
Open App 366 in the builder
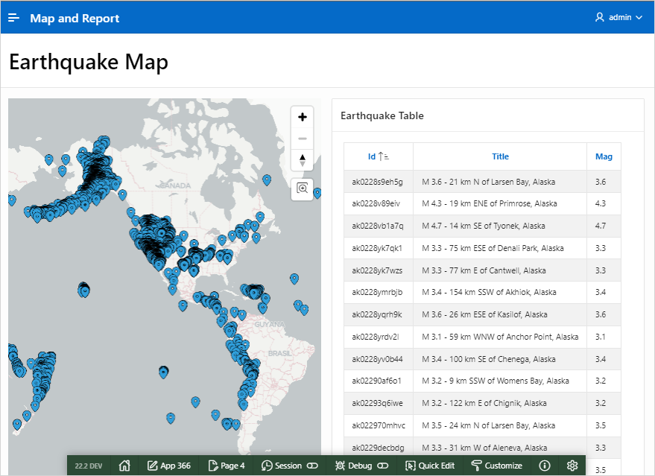click(x=169, y=466)
